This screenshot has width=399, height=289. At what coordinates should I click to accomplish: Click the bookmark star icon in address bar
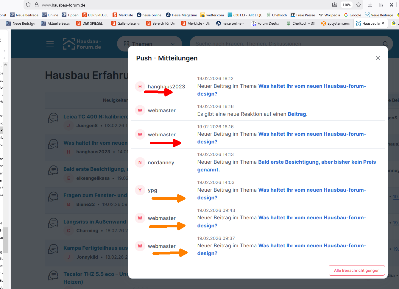click(359, 5)
